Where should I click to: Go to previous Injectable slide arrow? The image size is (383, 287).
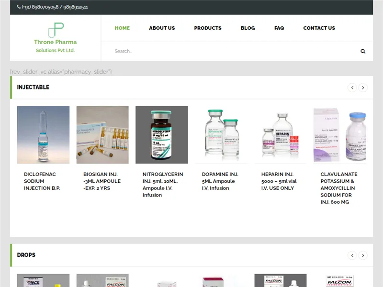[352, 88]
